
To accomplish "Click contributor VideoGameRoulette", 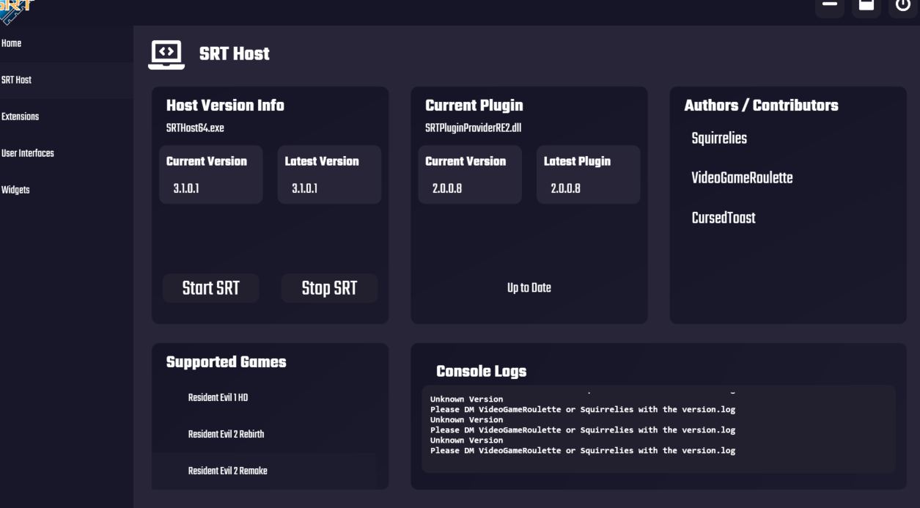I will point(742,177).
